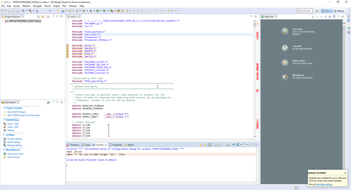Toggle Pin Console icon
This screenshot has width=351, height=190.
233,145
